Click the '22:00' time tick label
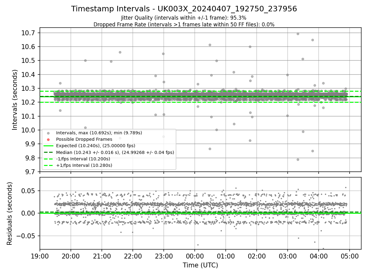The image size is (368, 276). [133, 256]
